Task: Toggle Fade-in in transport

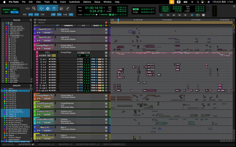Action: tap(165, 11)
